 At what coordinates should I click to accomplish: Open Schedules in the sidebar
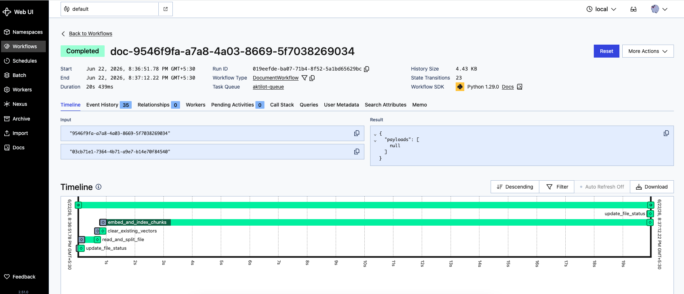click(x=23, y=61)
